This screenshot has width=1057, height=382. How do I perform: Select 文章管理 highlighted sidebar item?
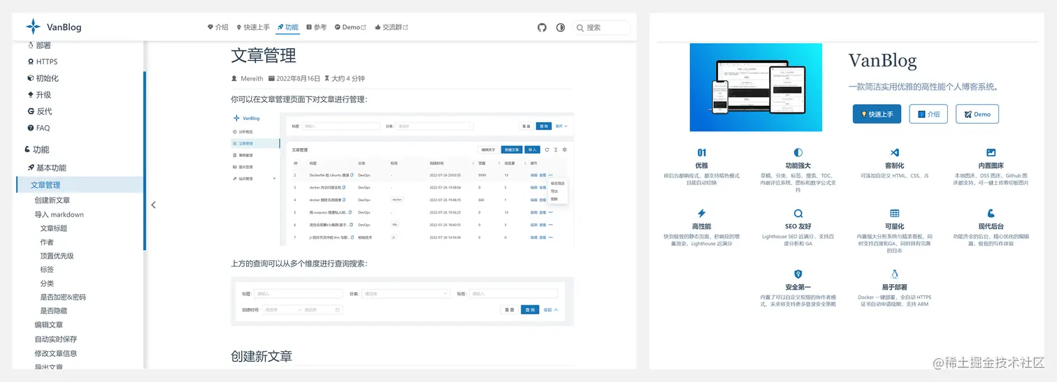pyautogui.click(x=79, y=184)
